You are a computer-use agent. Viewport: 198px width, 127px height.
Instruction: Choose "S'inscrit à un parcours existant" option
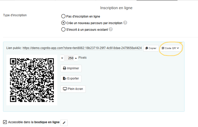click(x=63, y=29)
